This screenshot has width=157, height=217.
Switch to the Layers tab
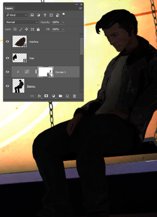pos(9,8)
